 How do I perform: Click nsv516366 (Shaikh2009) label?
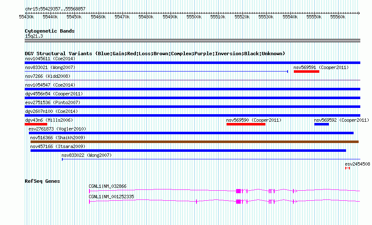(58, 138)
